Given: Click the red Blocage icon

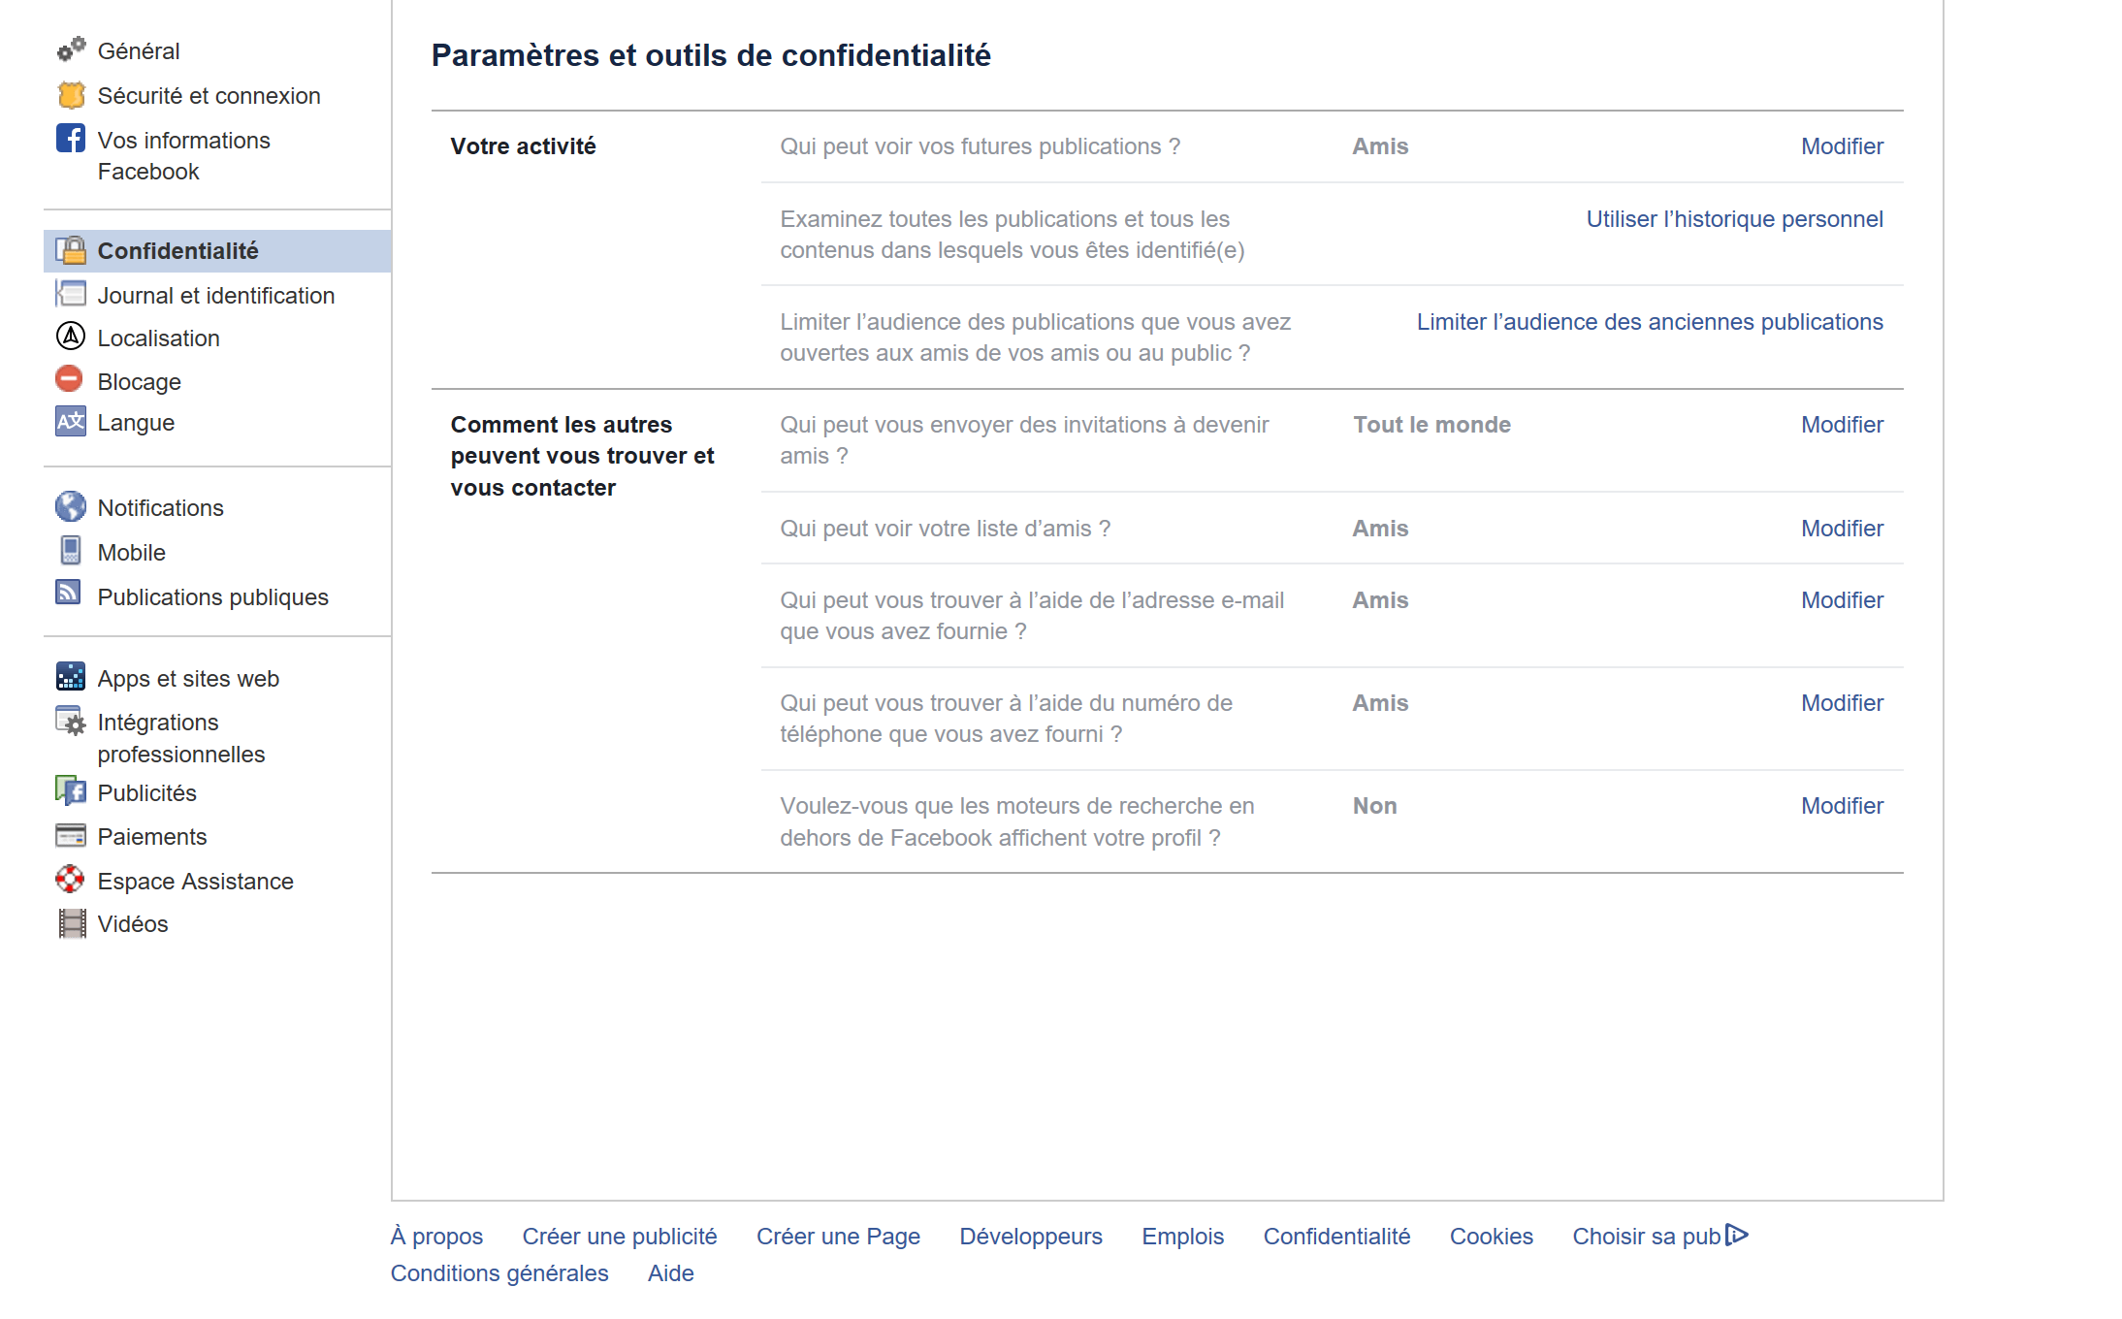Looking at the screenshot, I should (70, 379).
